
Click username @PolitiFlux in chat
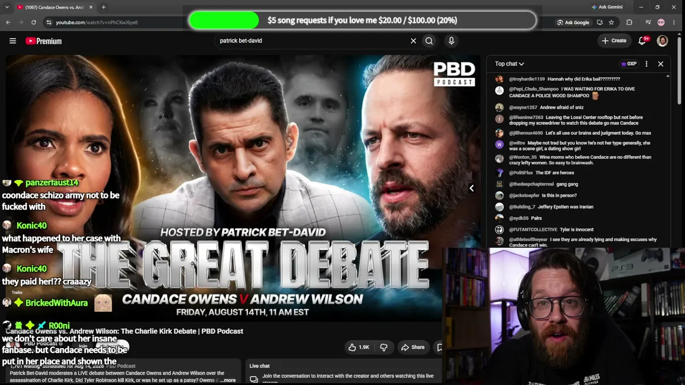pos(521,173)
